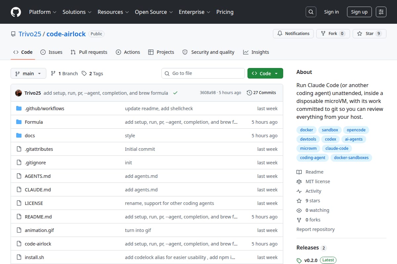Select the microvm topic tag
This screenshot has width=397, height=264.
[x=308, y=148]
